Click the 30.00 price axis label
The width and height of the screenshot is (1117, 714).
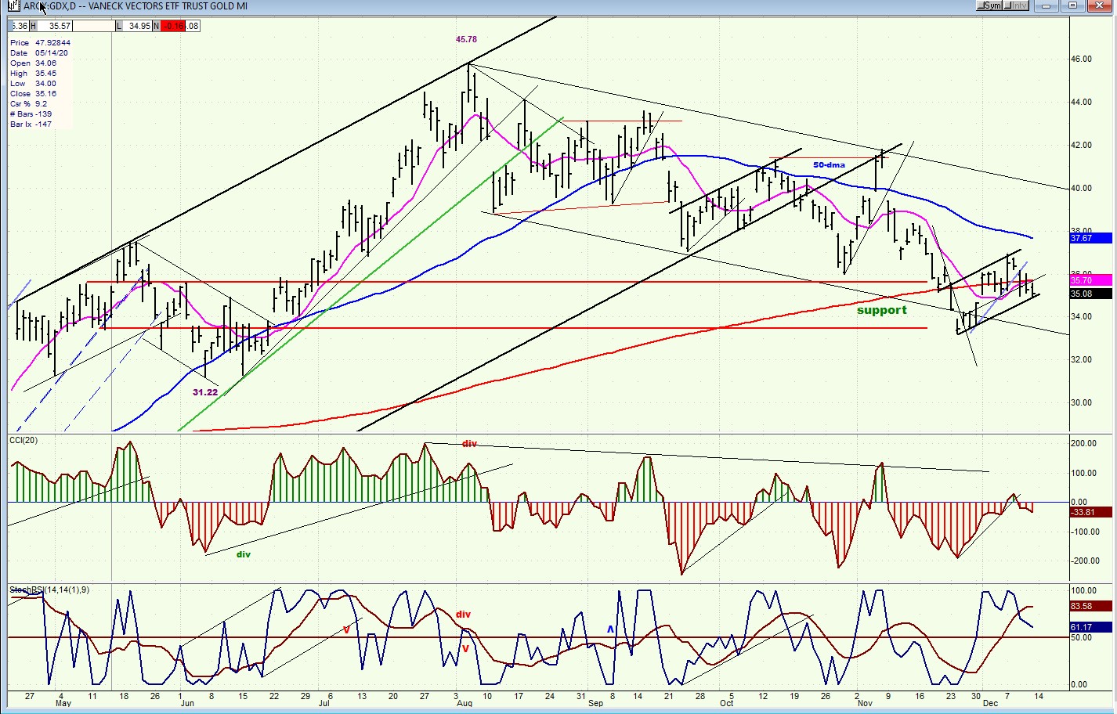pos(1081,403)
